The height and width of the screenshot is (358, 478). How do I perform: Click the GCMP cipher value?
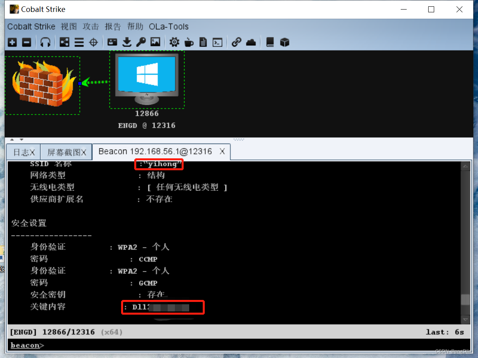coord(148,283)
